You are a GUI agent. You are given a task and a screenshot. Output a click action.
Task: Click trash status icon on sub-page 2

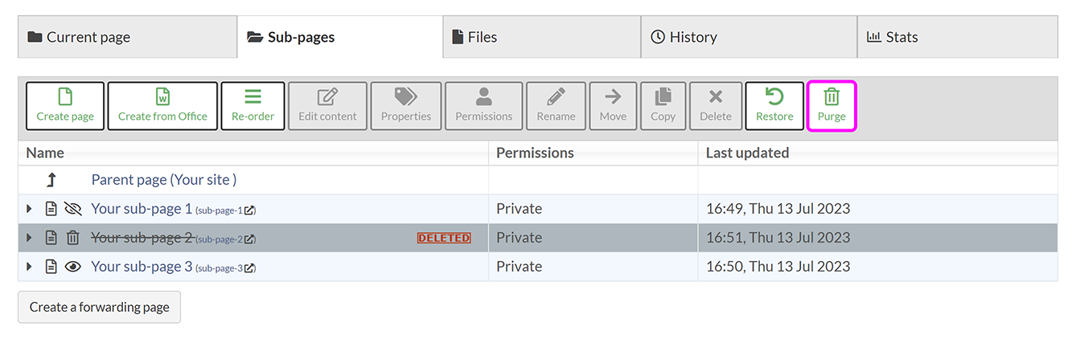pos(73,238)
